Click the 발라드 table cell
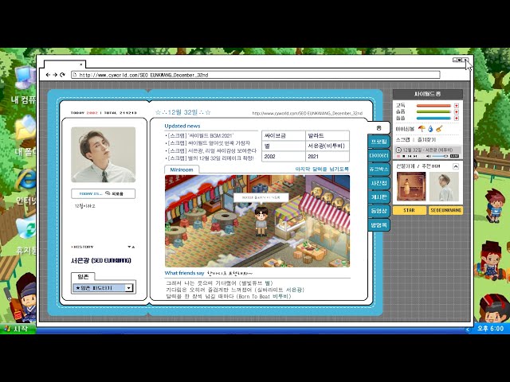Screen dimensions: 510x382 pos(328,136)
